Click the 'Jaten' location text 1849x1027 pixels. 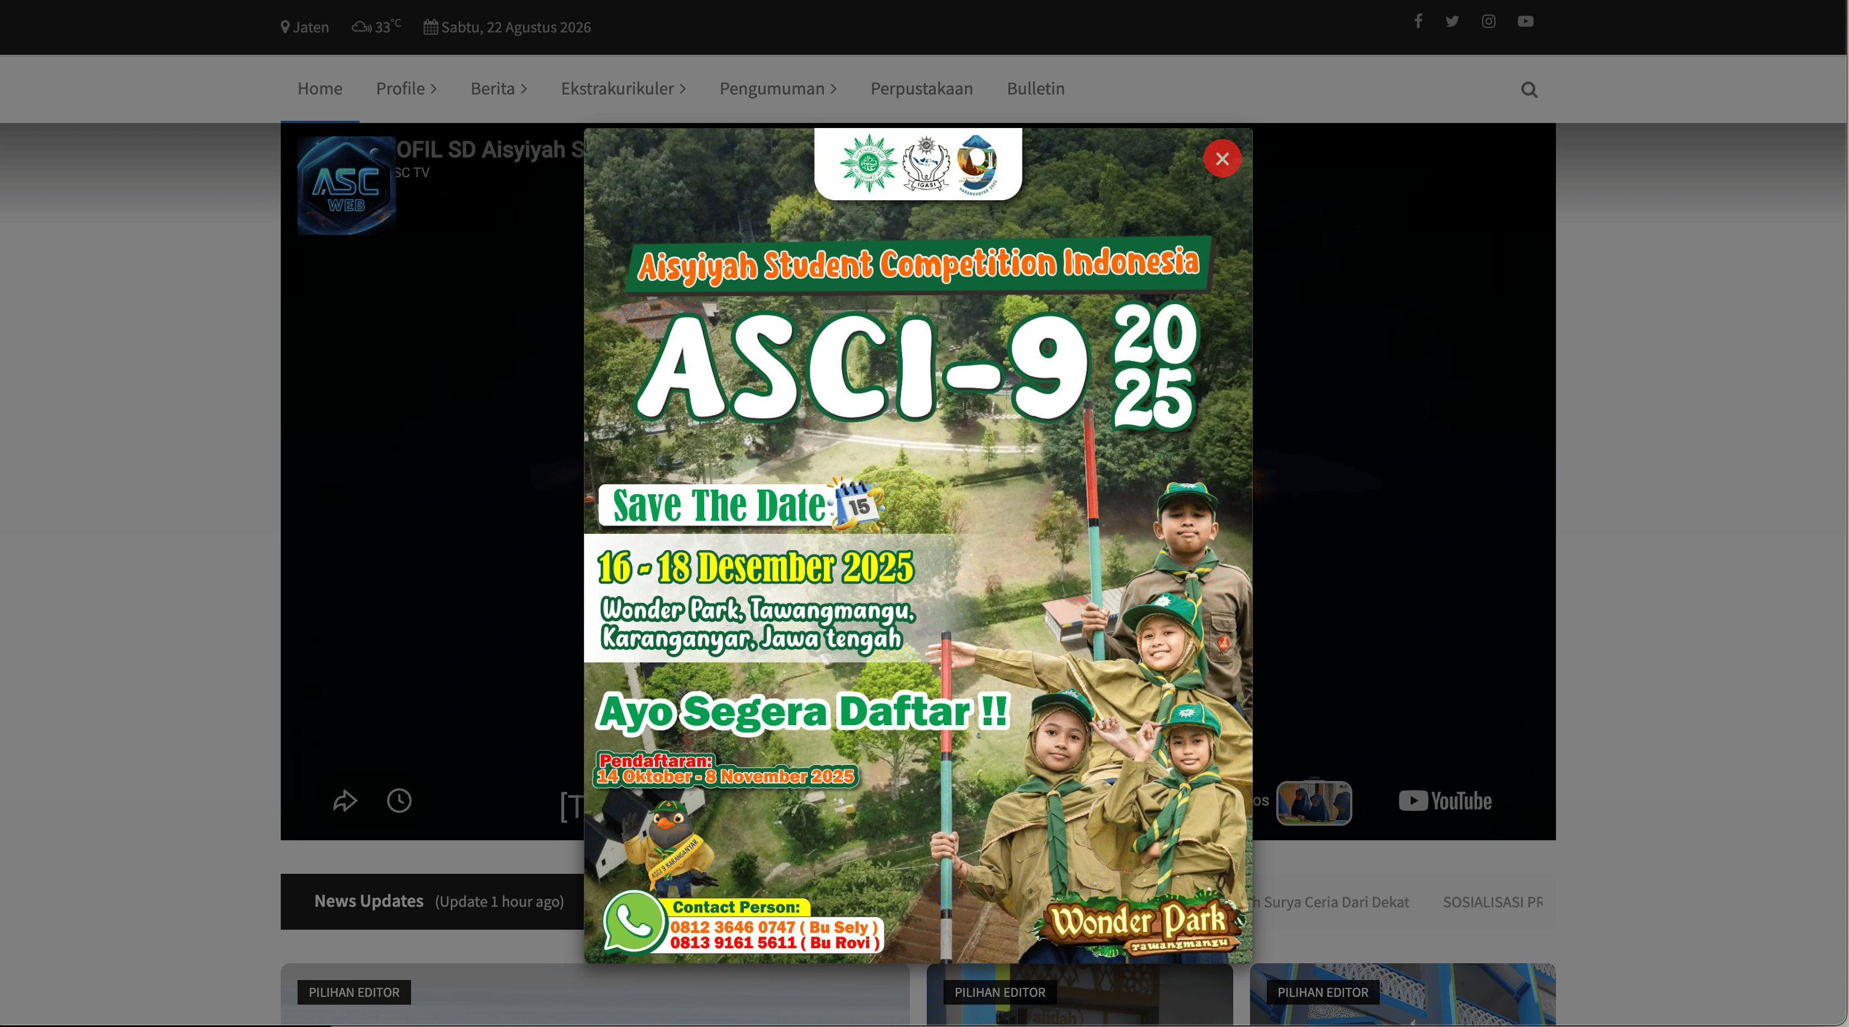point(311,27)
